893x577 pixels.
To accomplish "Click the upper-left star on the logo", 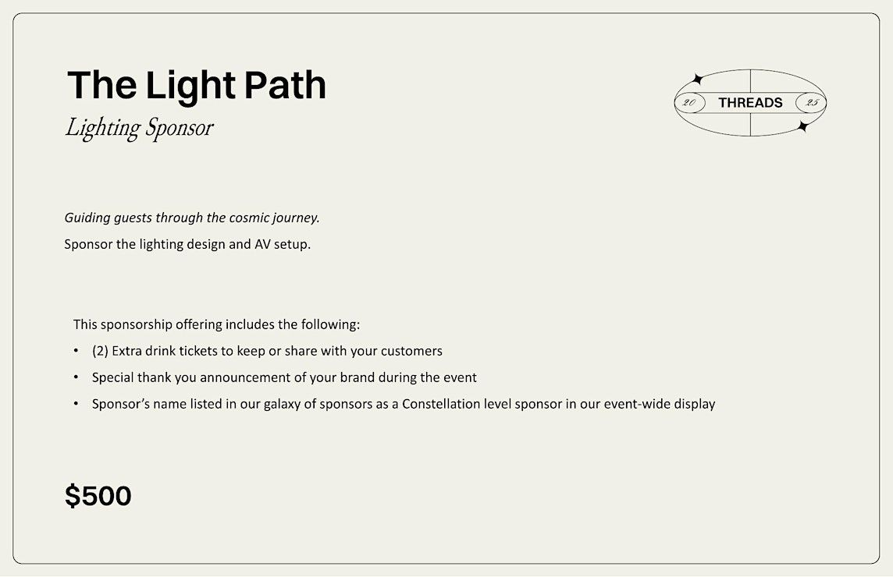I will pos(696,79).
